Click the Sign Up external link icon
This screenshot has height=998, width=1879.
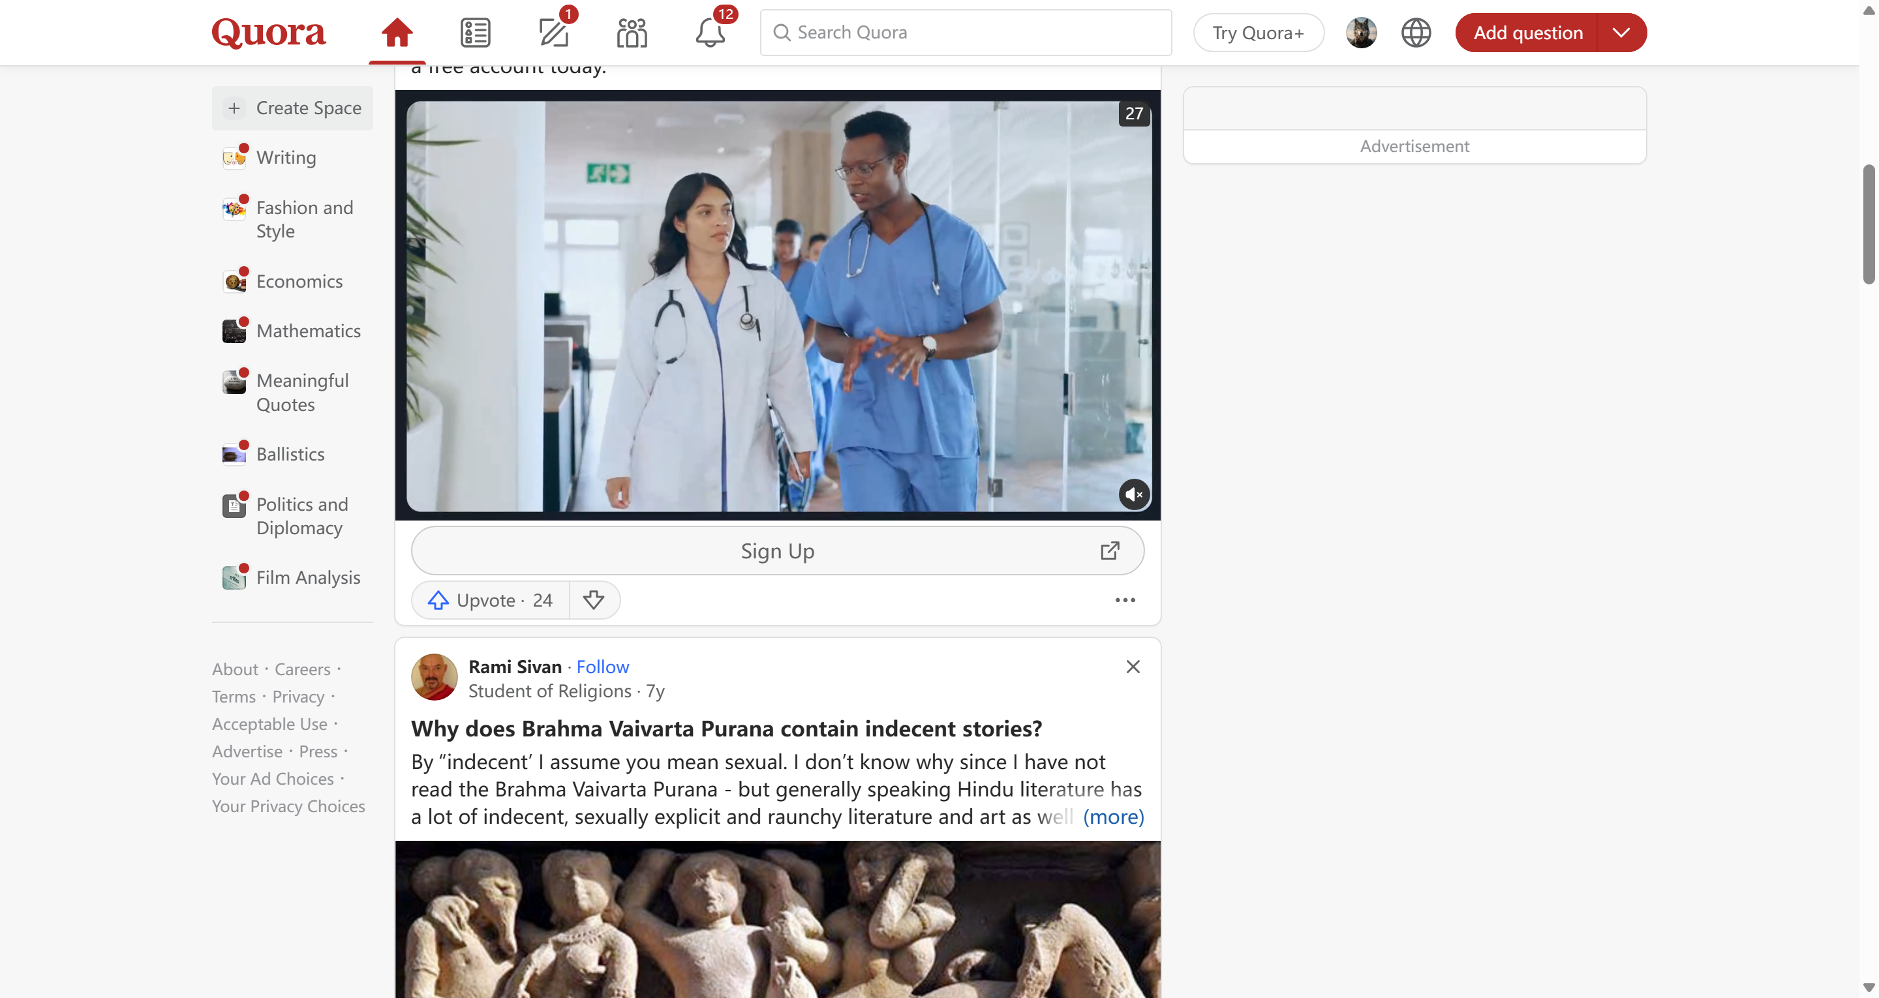(x=1109, y=551)
